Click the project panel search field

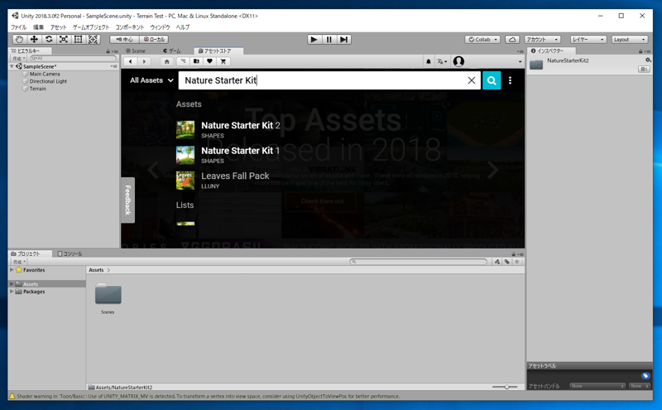(419, 262)
